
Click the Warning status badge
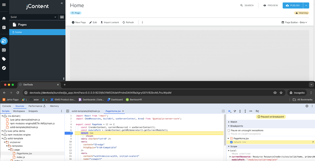point(302,13)
